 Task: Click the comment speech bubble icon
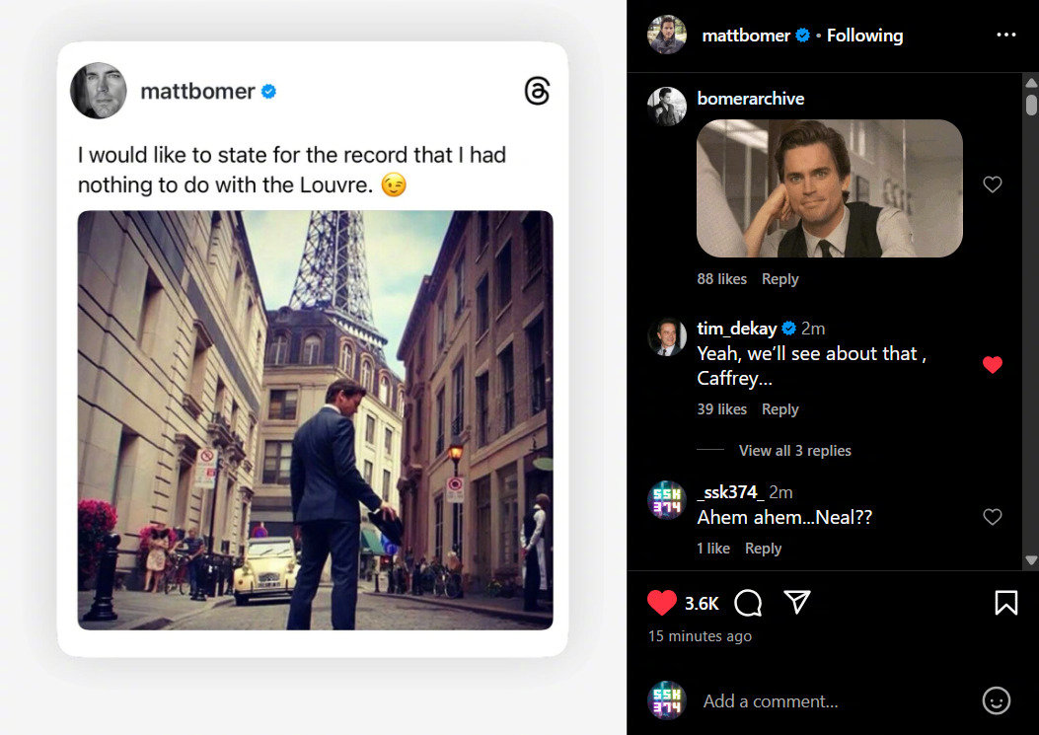pyautogui.click(x=749, y=602)
